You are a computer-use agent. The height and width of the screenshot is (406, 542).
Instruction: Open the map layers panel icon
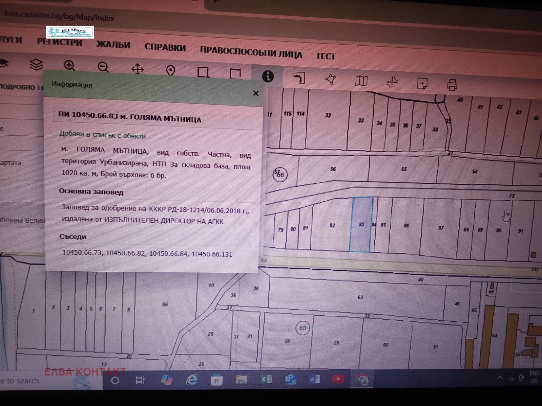(36, 64)
